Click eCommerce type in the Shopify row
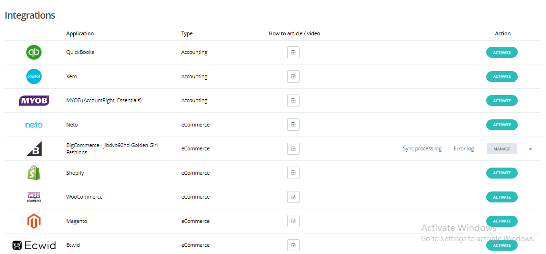The image size is (546, 254). pos(195,173)
